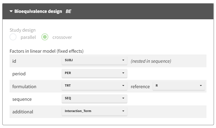Click the Bioequivalence design header title

[38, 12]
